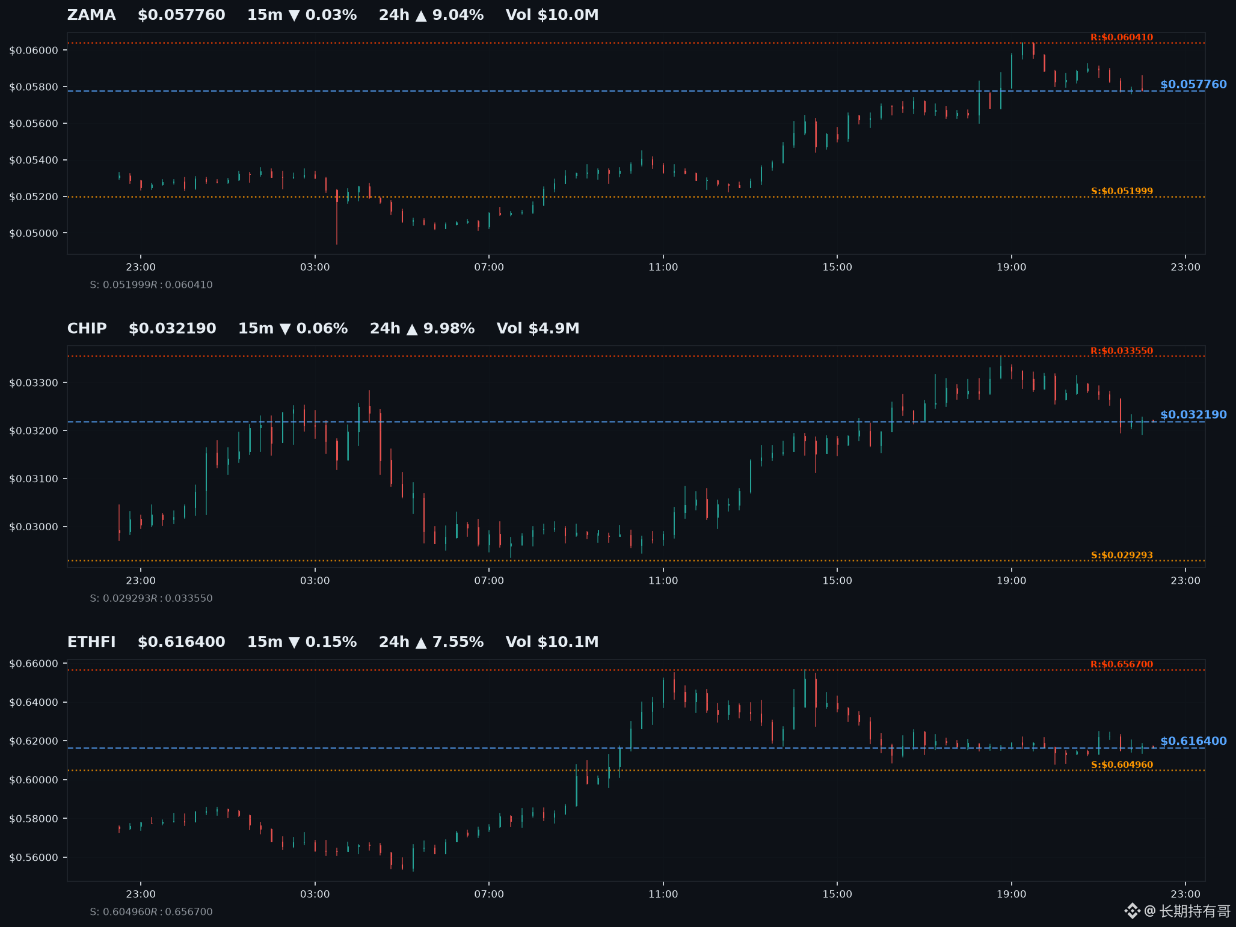Click the CHIP chart title
Image resolution: width=1236 pixels, height=927 pixels.
pos(87,328)
